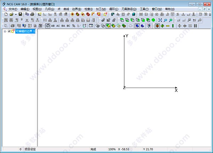The height and width of the screenshot is (153, 213).
Task: Open the 点 menu
Action: (x=59, y=9)
